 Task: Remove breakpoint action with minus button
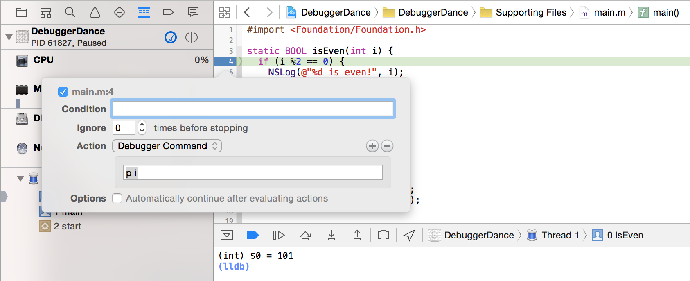point(387,146)
